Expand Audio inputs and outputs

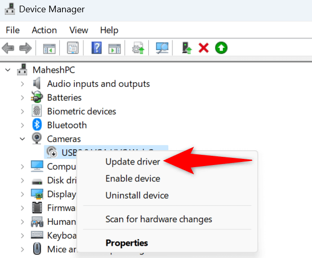click(x=22, y=84)
